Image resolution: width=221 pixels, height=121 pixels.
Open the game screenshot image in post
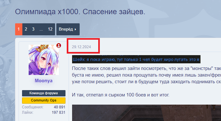(146, 113)
